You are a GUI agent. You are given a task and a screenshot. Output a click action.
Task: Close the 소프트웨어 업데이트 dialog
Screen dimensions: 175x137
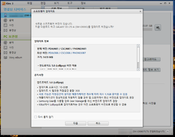tap(140, 12)
